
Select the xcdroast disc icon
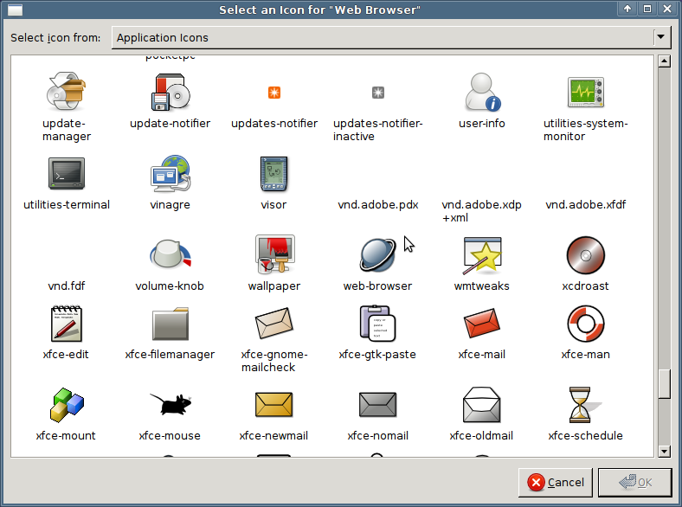click(585, 254)
